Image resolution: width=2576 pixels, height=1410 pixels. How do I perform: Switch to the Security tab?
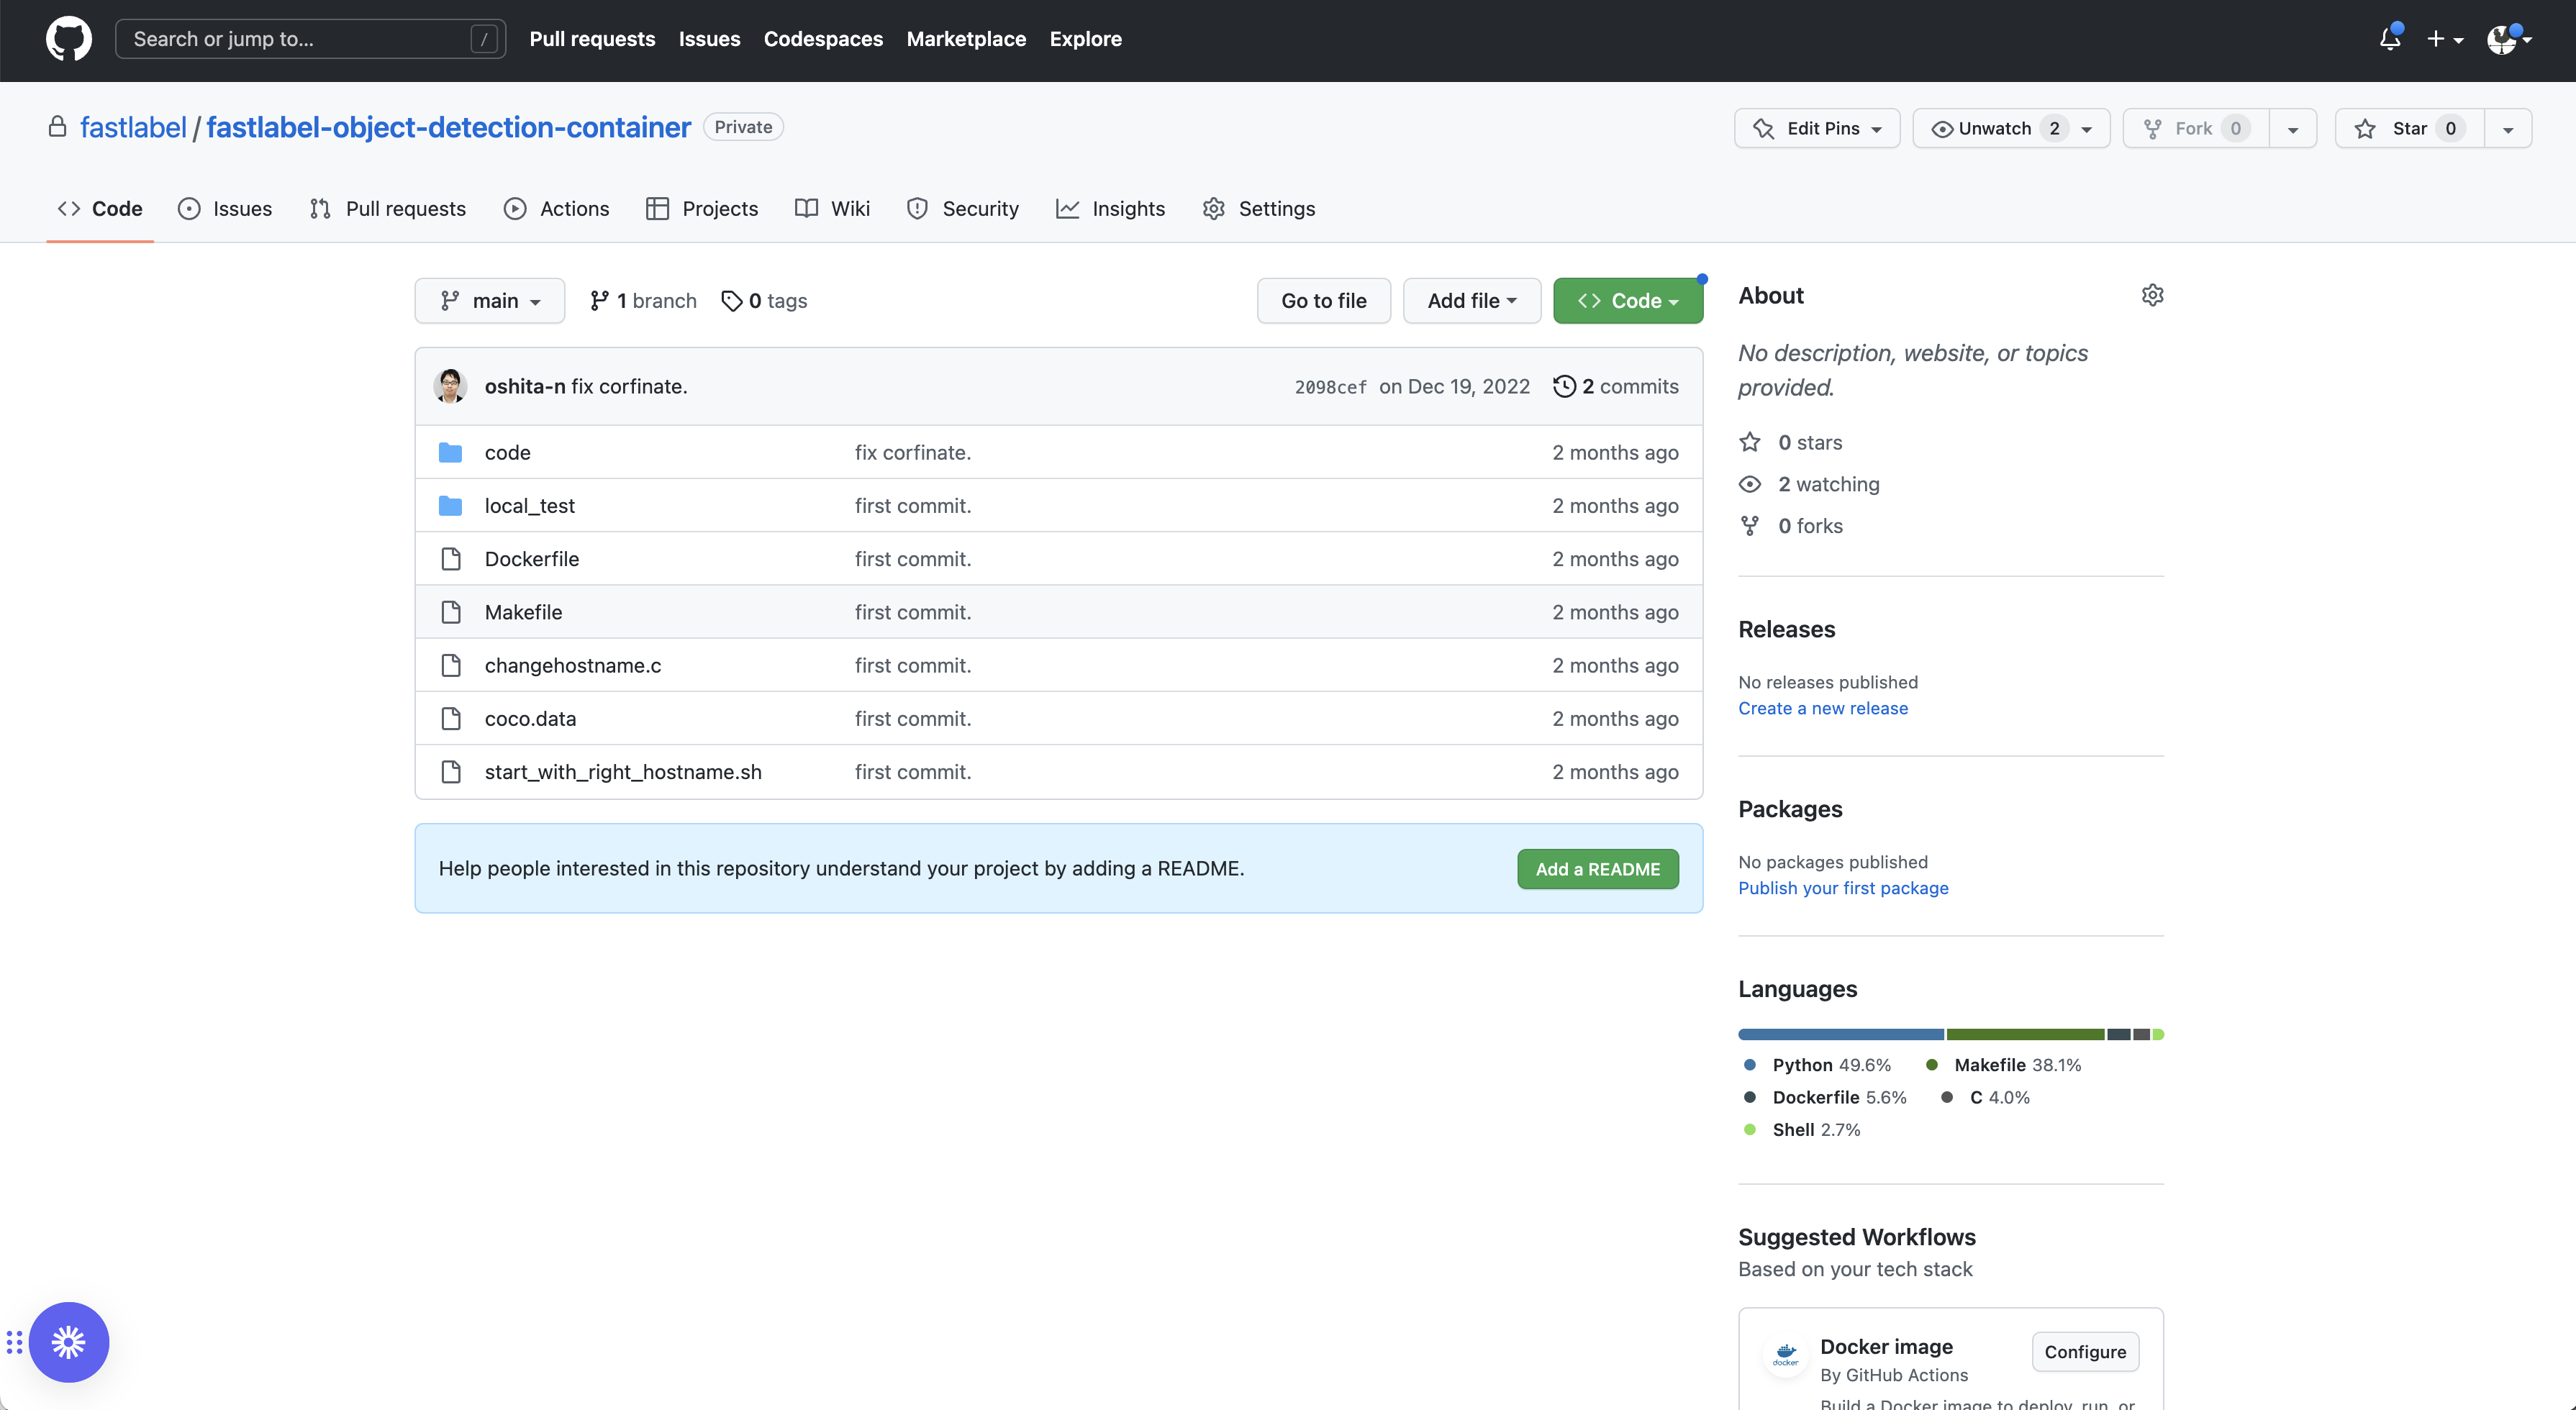coord(963,209)
